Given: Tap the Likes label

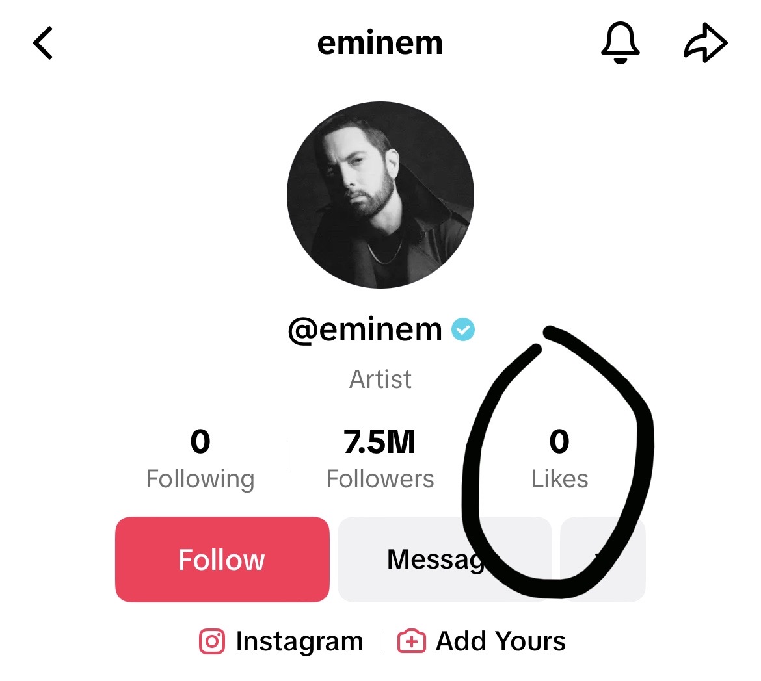Looking at the screenshot, I should point(559,479).
